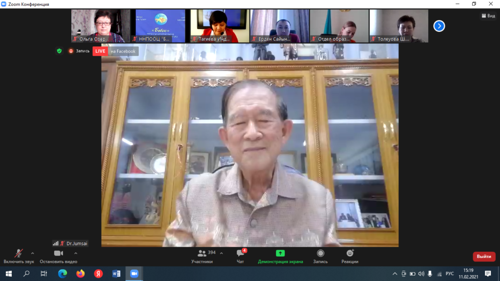This screenshot has height=281, width=500.
Task: Open the на Facebook live stream label
Action: tap(123, 51)
